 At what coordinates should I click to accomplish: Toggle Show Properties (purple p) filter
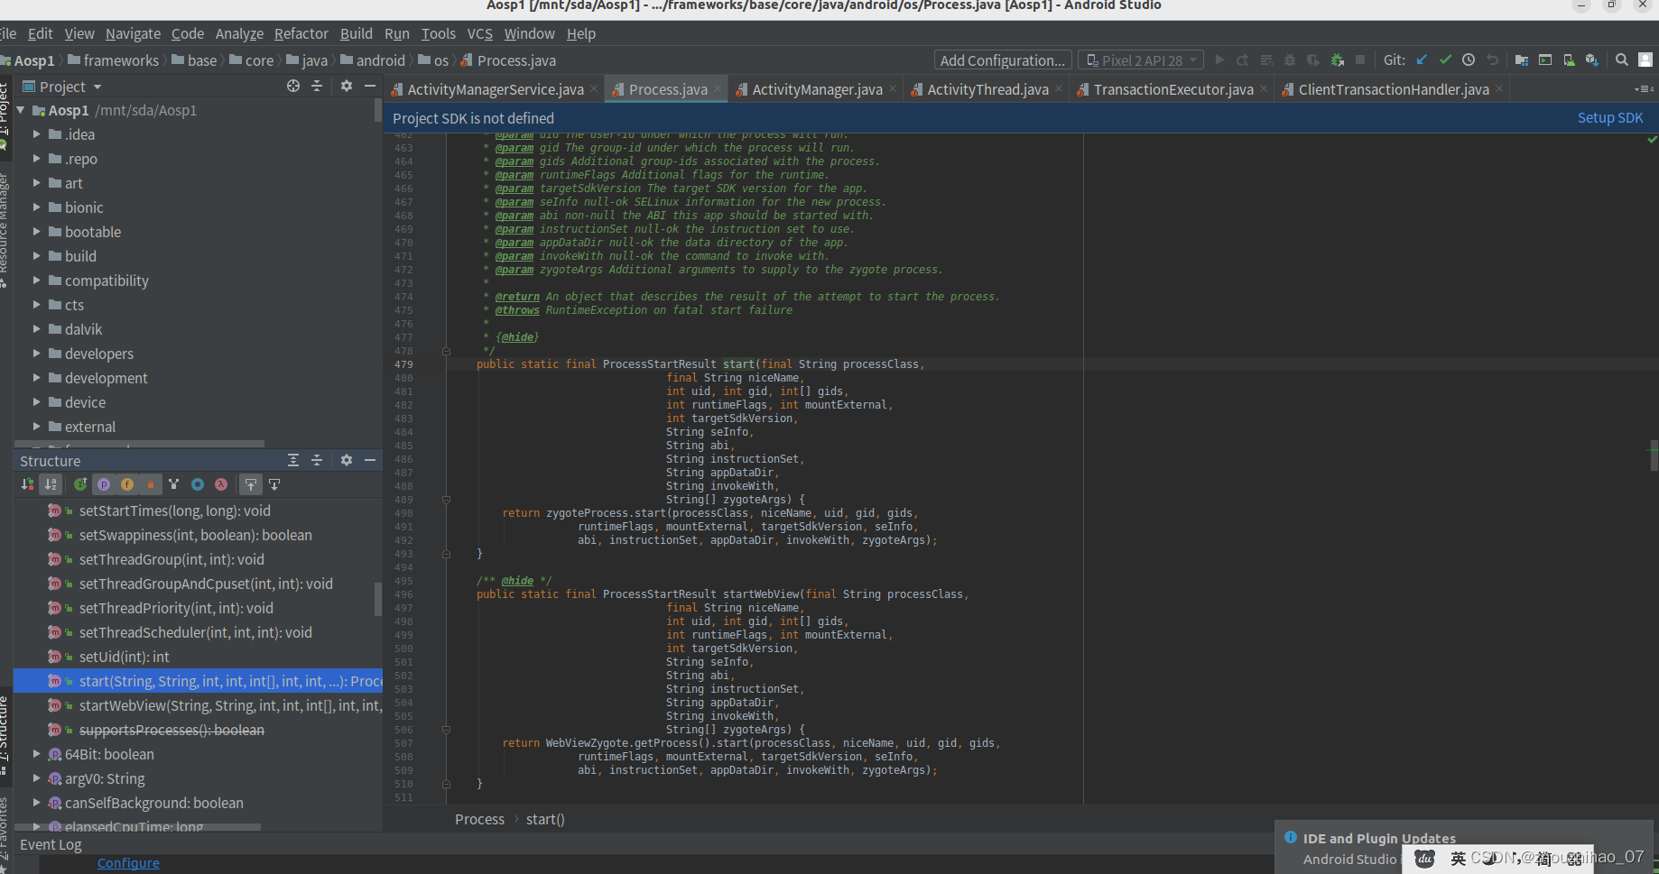[x=104, y=484]
